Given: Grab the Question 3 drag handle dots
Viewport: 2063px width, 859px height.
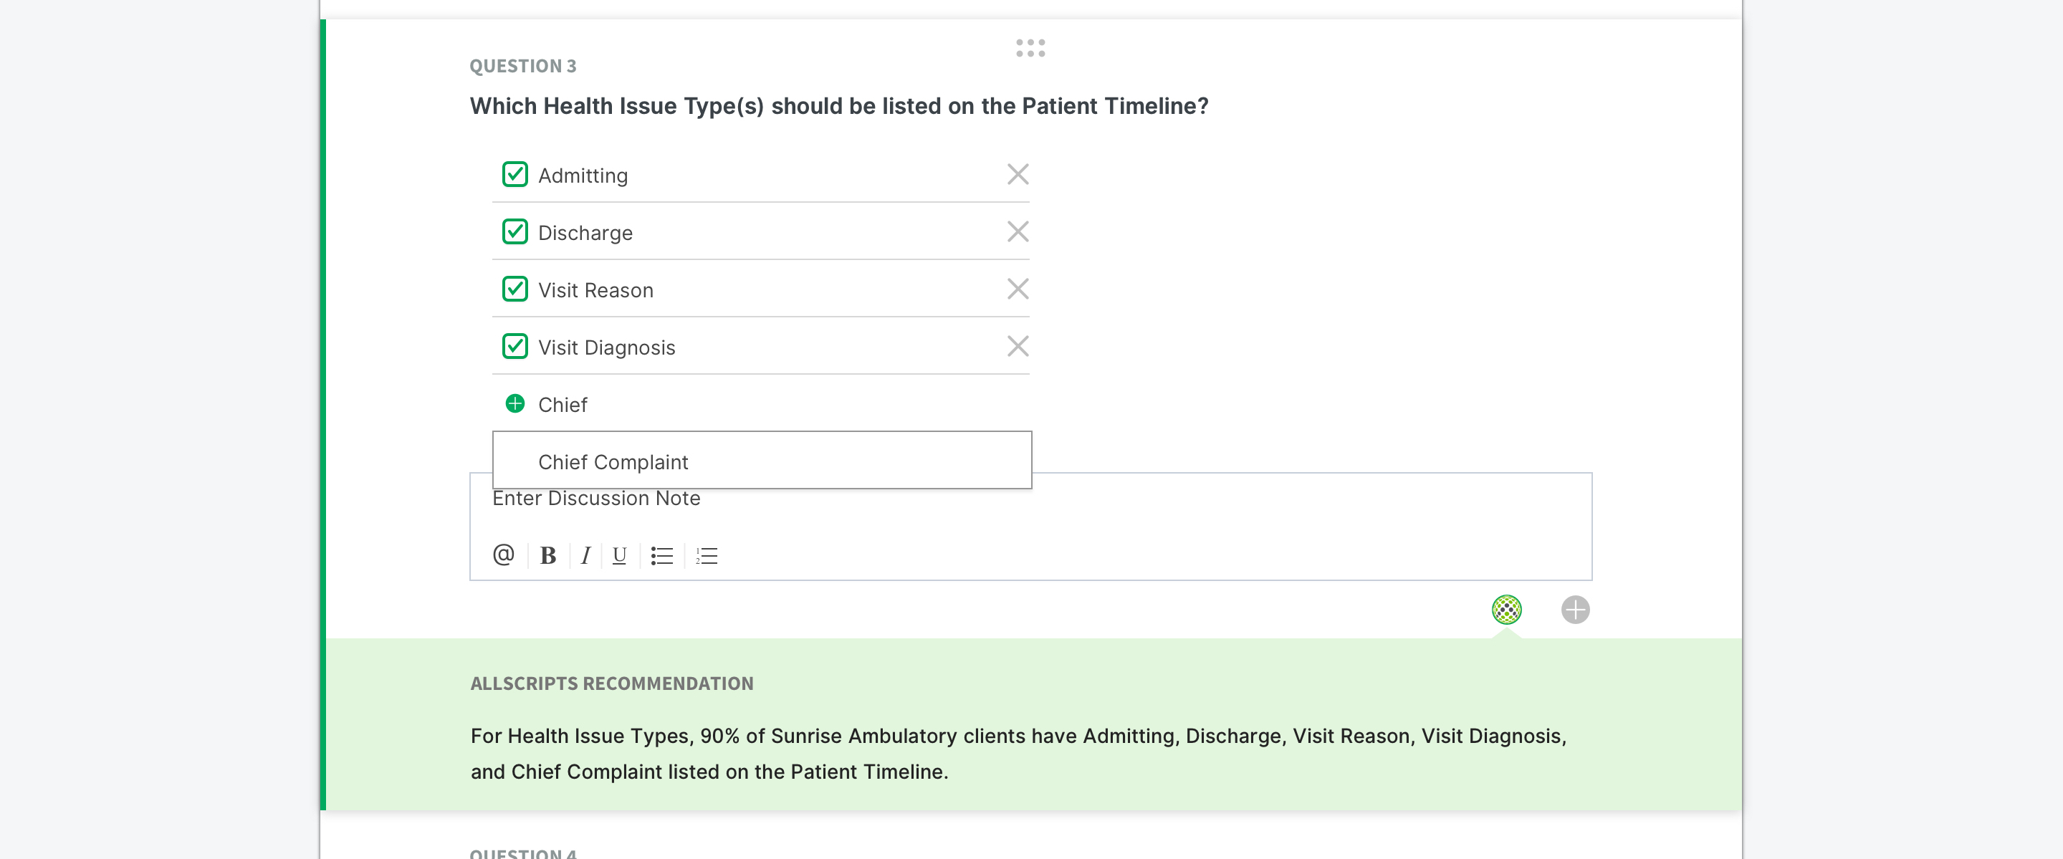Looking at the screenshot, I should point(1030,48).
